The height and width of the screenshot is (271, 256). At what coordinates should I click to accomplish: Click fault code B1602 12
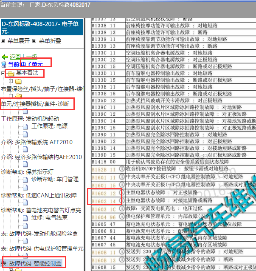coord(104,194)
